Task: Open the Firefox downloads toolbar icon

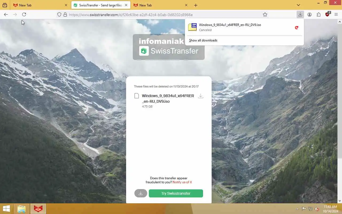Action: pyautogui.click(x=300, y=14)
